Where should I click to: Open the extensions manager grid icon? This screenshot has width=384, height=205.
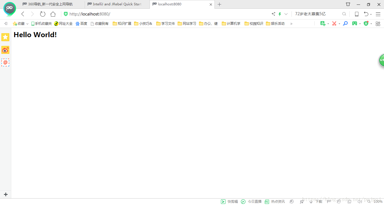point(378,24)
